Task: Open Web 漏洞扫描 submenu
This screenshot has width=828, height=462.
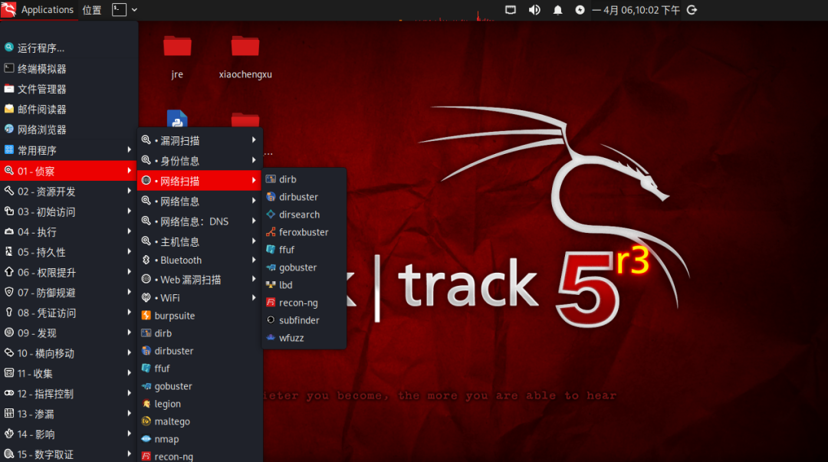Action: 199,280
